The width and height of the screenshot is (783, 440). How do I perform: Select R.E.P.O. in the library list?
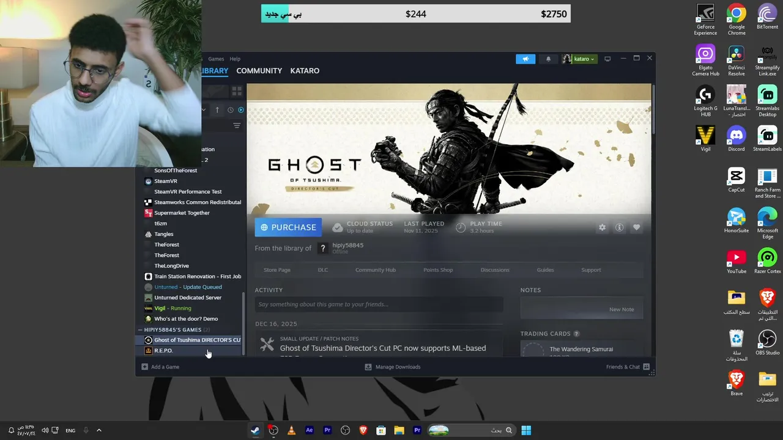[x=190, y=351]
